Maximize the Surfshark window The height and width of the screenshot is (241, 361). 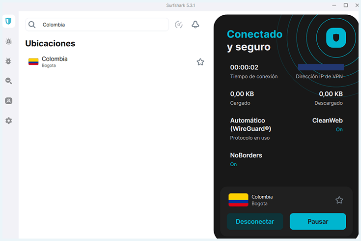tap(346, 5)
